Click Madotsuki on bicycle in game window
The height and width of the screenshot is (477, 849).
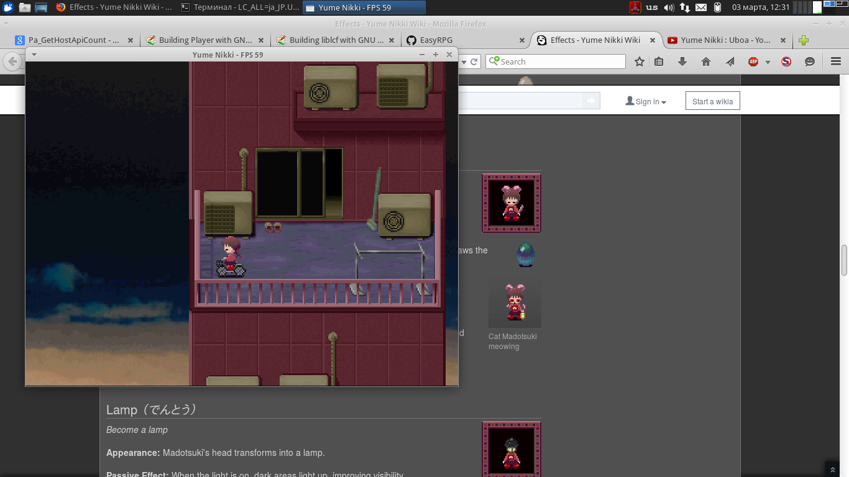[x=231, y=256]
